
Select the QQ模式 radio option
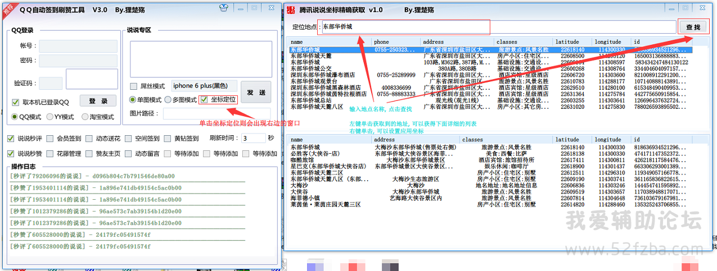(x=15, y=117)
